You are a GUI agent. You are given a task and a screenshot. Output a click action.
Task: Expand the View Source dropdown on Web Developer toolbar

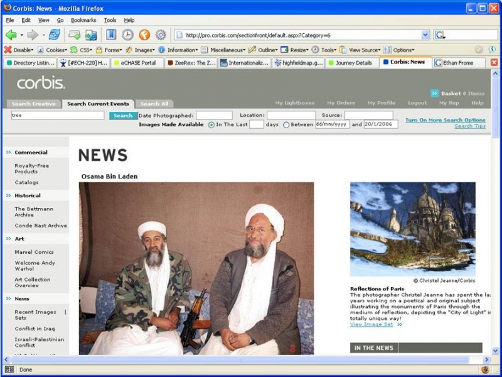365,49
